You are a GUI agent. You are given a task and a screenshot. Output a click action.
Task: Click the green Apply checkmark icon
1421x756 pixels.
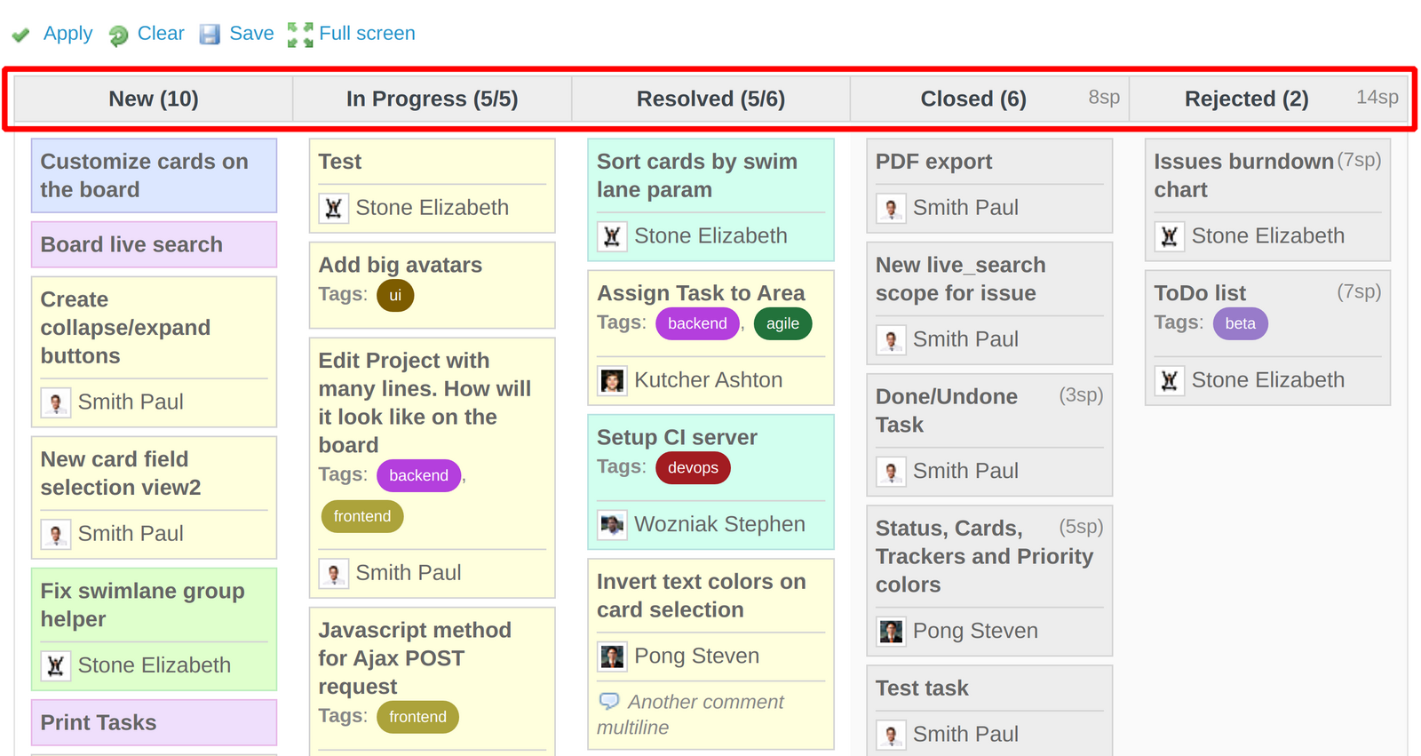21,34
